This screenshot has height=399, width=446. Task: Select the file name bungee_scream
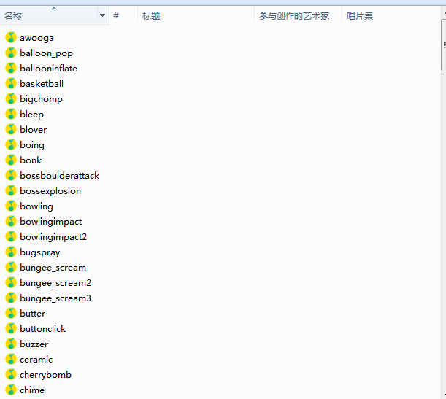[x=53, y=268]
